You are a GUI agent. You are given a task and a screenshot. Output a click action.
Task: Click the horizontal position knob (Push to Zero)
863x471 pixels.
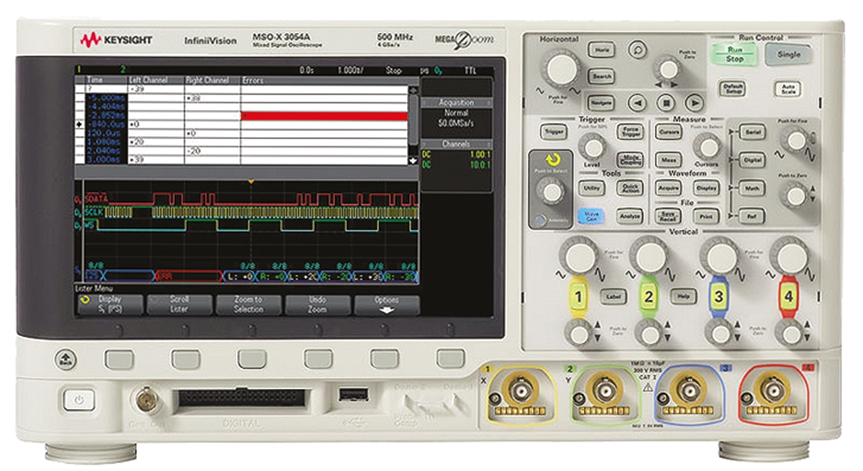[x=669, y=70]
